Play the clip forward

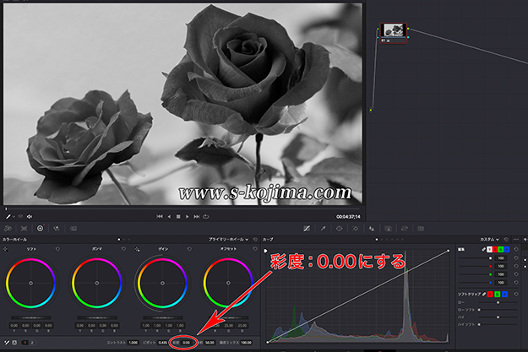click(x=188, y=217)
